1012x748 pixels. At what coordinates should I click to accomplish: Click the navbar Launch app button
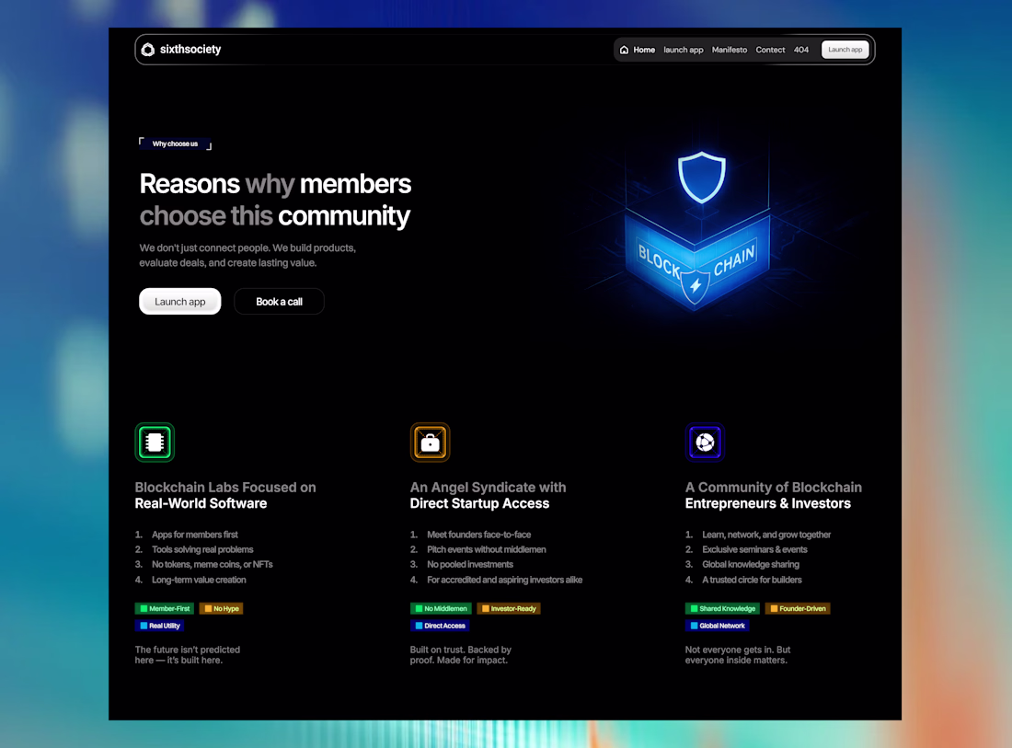coord(845,50)
